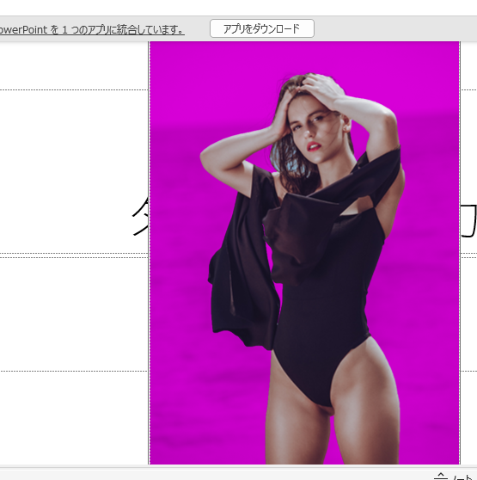Click the empty status bar area left of ノート
This screenshot has width=477, height=480.
[214, 474]
